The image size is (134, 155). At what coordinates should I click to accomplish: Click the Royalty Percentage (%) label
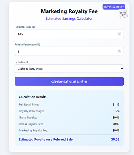pos(27,45)
